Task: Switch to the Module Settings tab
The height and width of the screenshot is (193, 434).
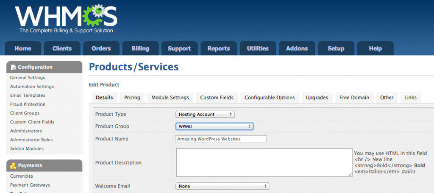Action: [x=170, y=98]
